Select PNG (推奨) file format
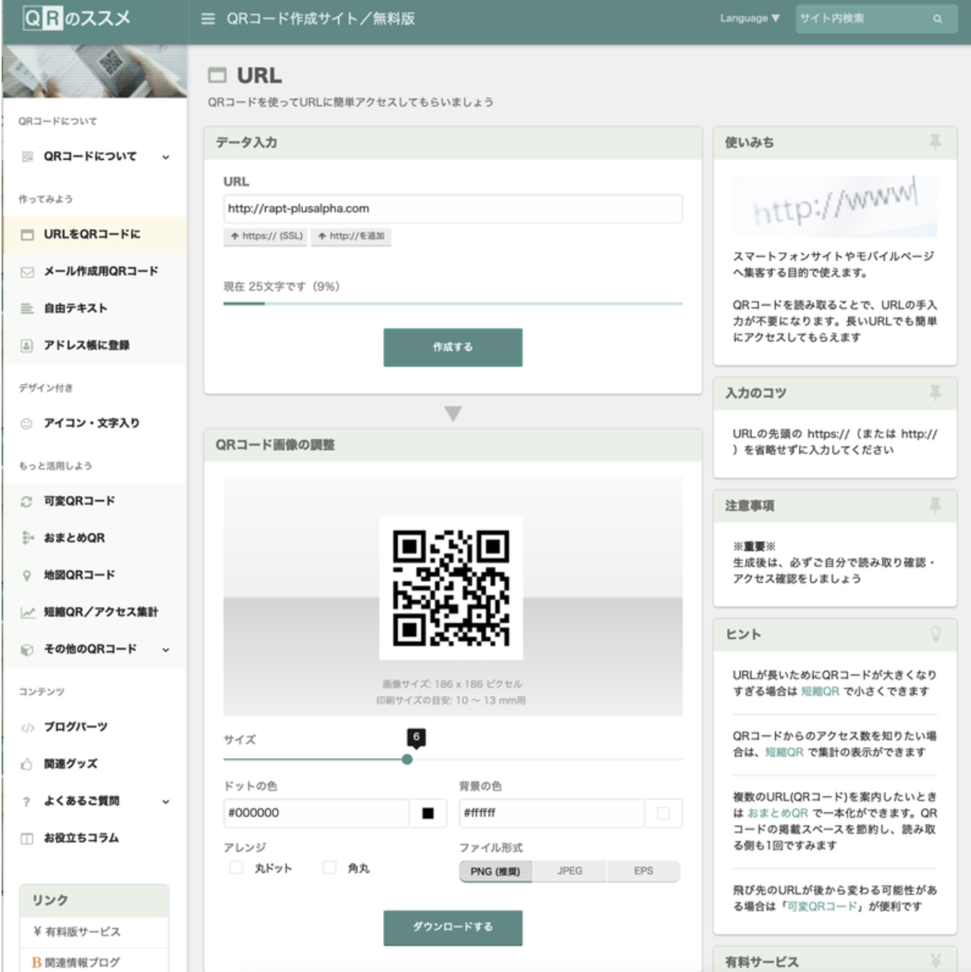 496,871
